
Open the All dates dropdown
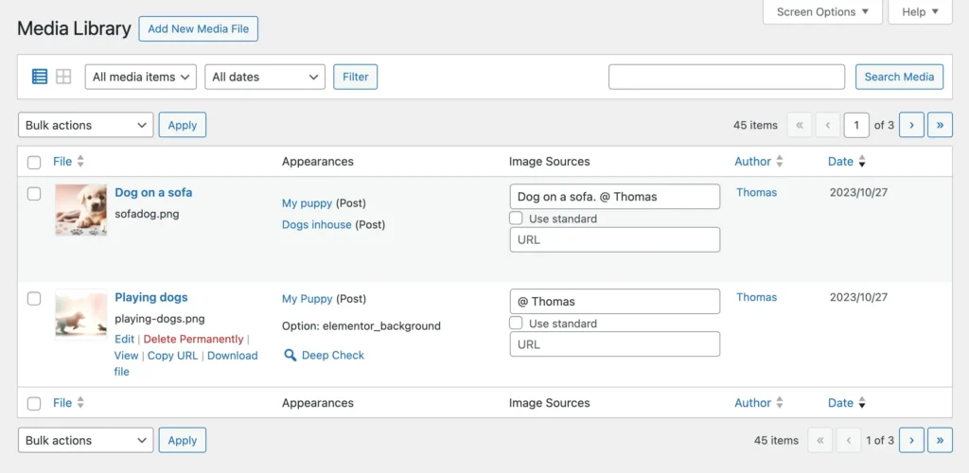tap(265, 77)
